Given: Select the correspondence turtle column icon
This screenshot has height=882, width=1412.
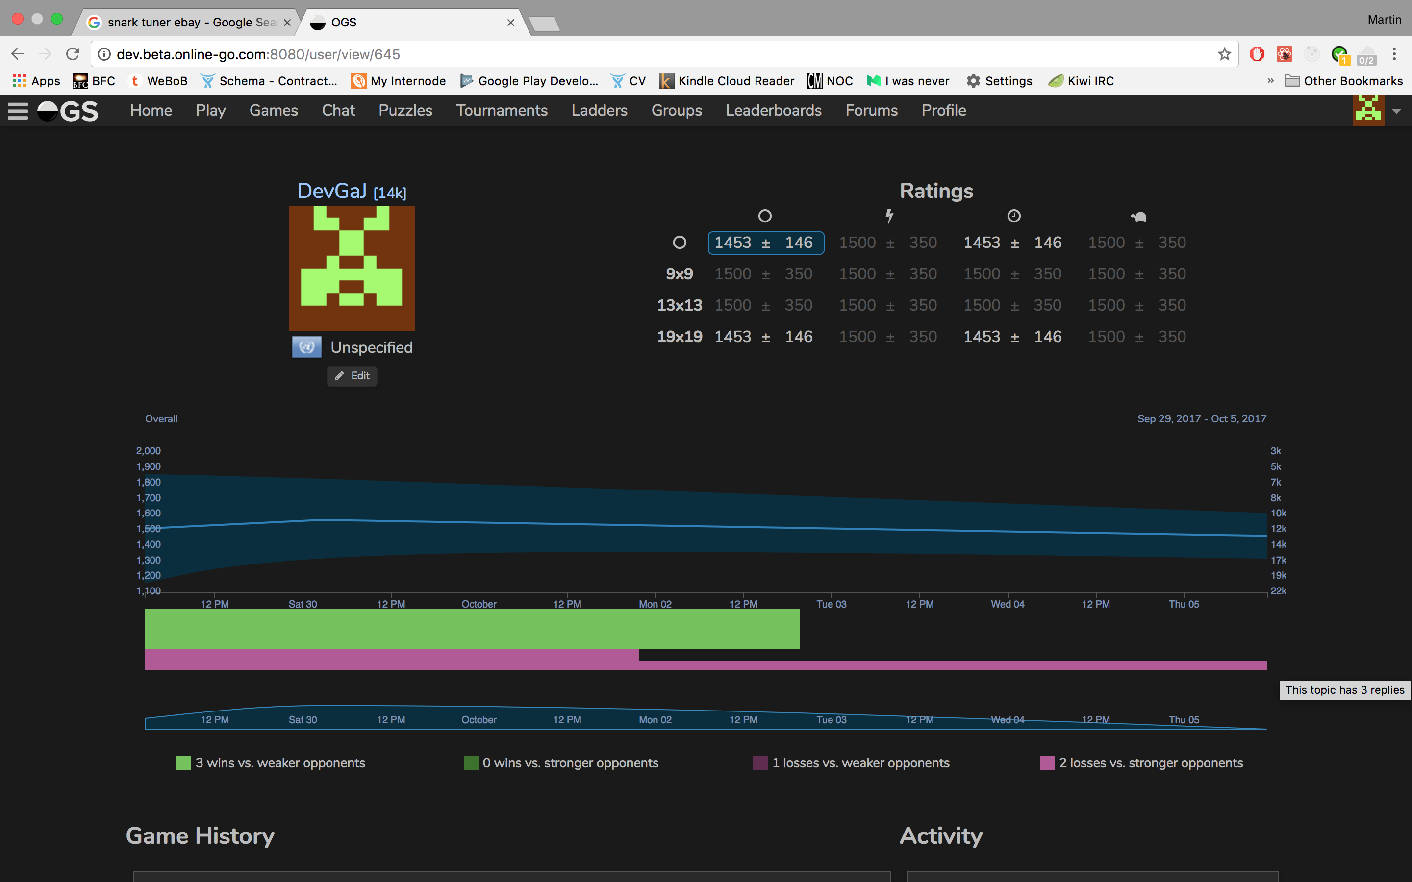Looking at the screenshot, I should pyautogui.click(x=1138, y=217).
